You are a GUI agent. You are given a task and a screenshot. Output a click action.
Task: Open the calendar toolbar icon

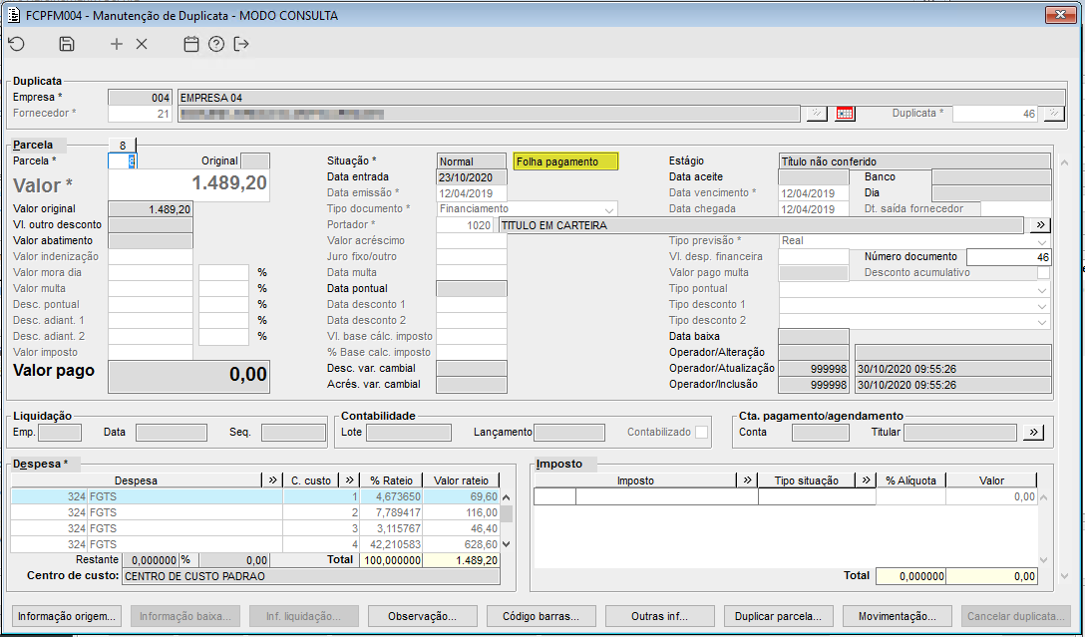tap(191, 44)
